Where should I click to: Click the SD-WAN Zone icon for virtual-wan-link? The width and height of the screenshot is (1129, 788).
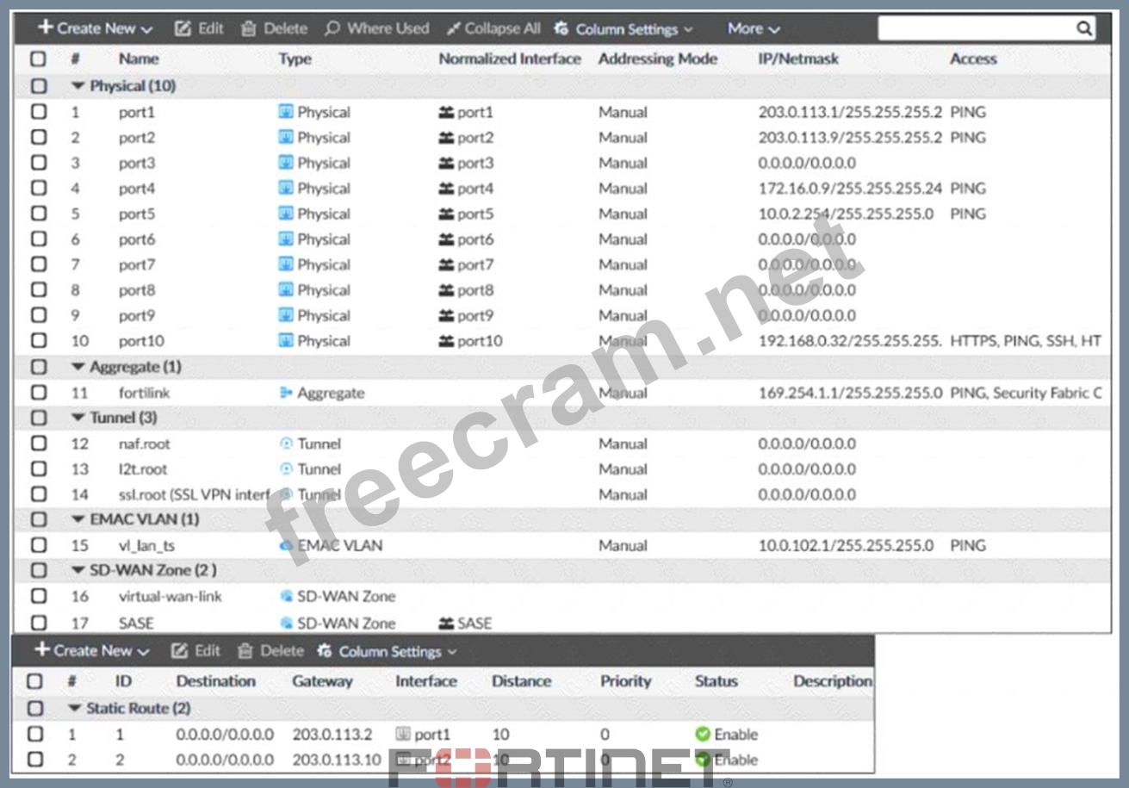click(286, 596)
